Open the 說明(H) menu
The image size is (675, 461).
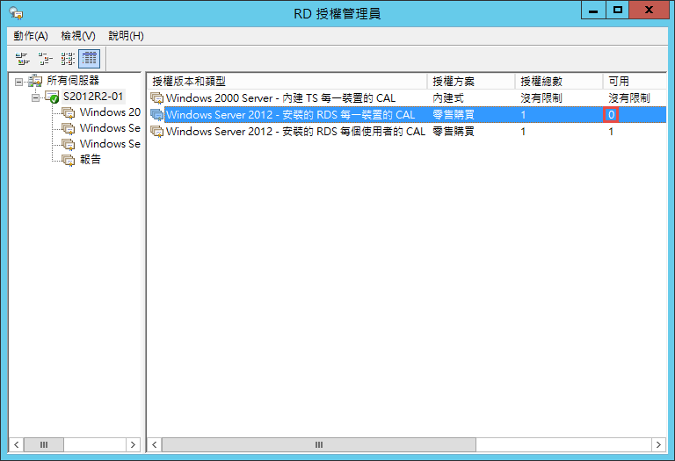pos(126,36)
